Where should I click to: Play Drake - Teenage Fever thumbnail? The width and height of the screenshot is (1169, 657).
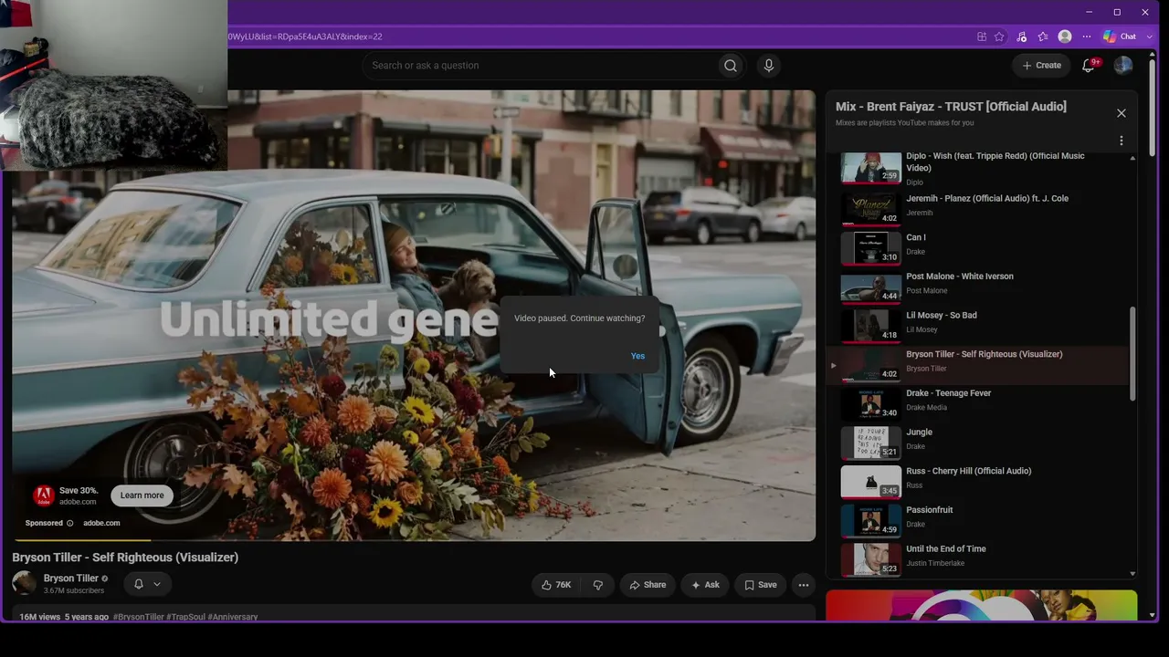[870, 404]
